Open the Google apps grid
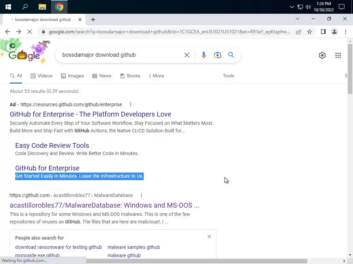353x264 pixels. [x=338, y=55]
